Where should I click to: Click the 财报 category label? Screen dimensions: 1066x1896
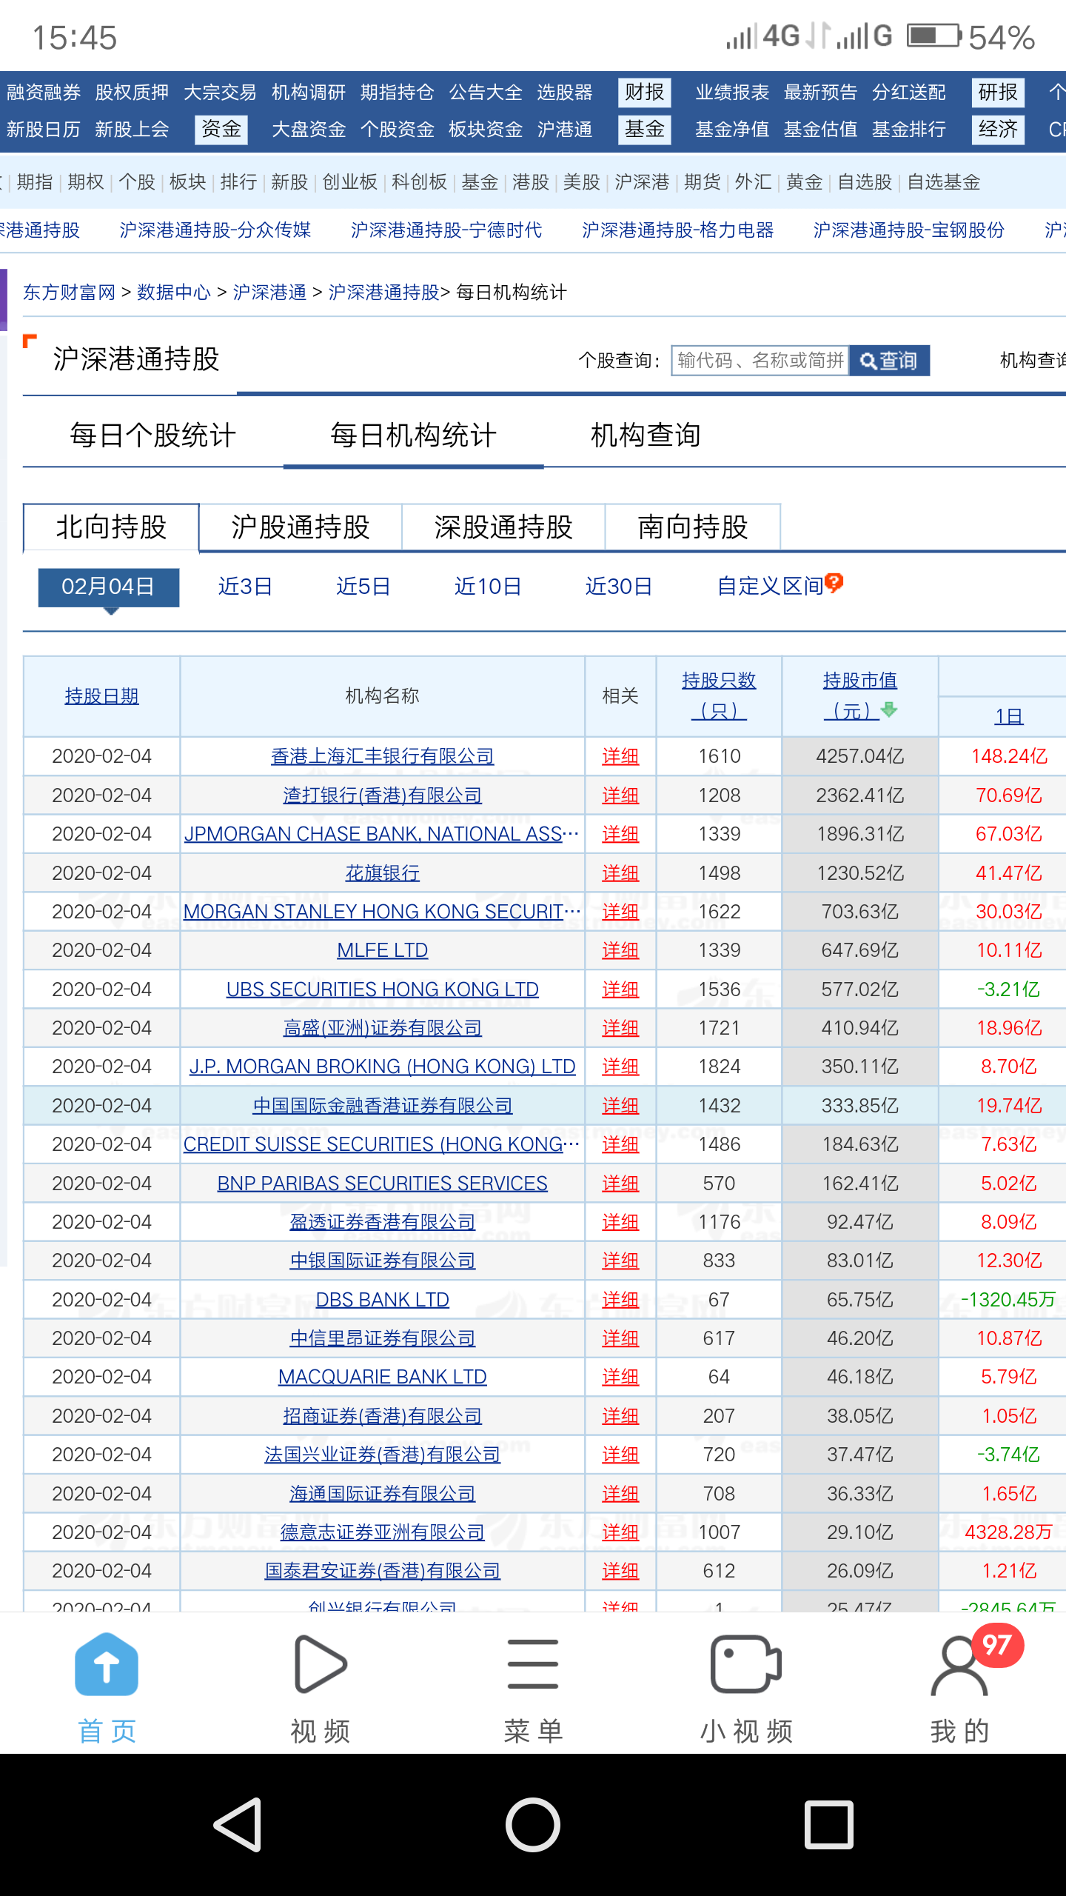645,93
